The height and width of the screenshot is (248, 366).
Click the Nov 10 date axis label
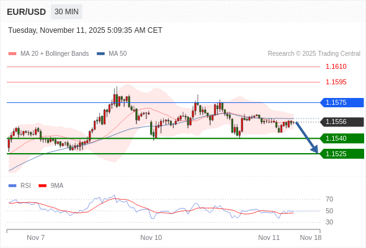pyautogui.click(x=151, y=237)
